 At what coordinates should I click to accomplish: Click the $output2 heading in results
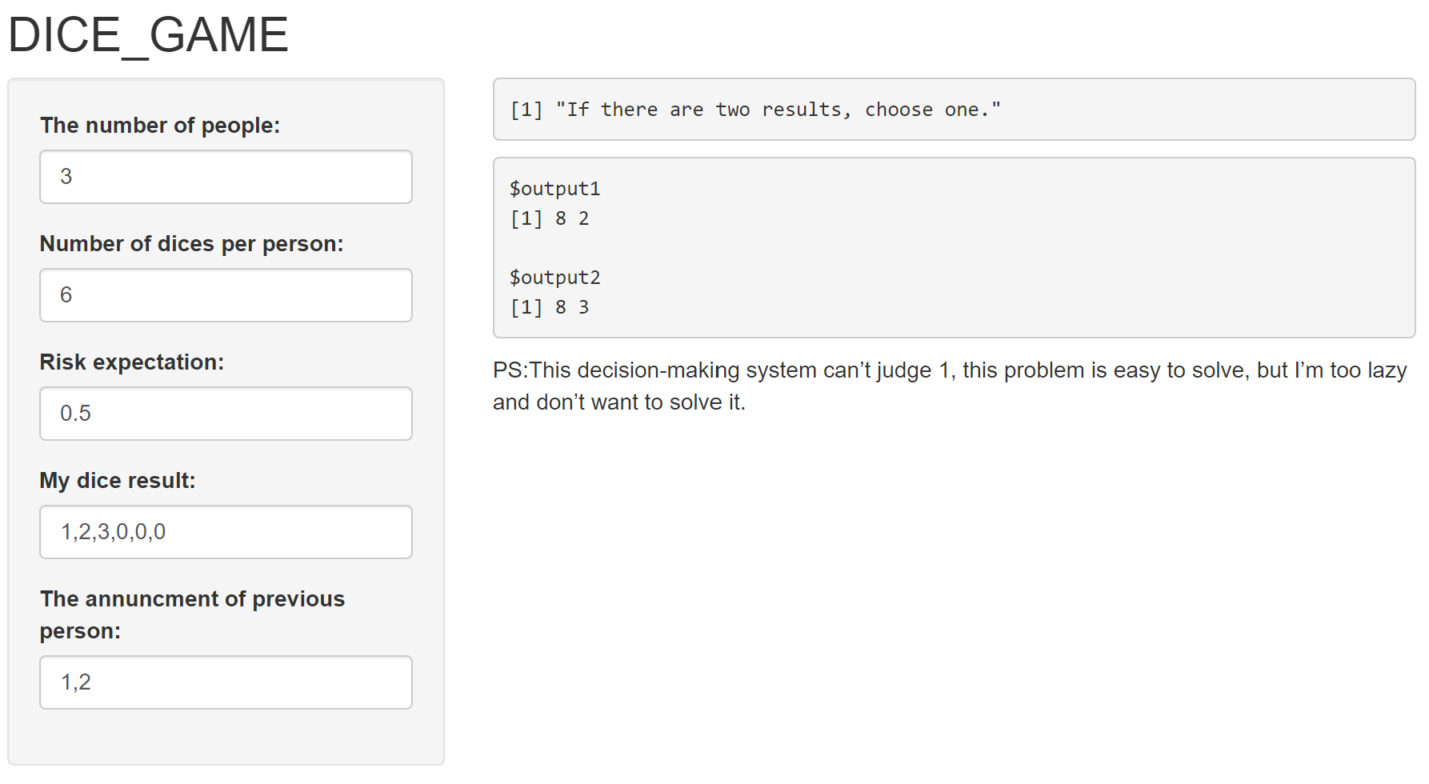click(554, 278)
